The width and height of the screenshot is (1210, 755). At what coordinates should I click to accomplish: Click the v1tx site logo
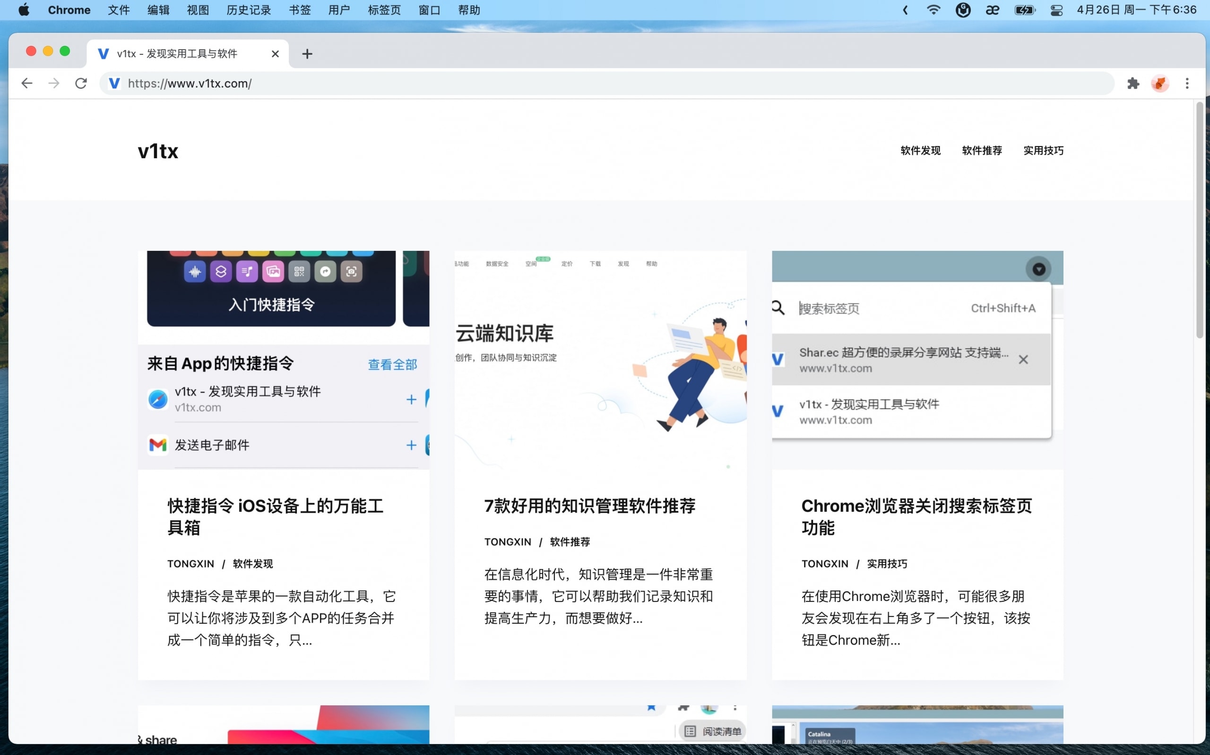coord(158,151)
